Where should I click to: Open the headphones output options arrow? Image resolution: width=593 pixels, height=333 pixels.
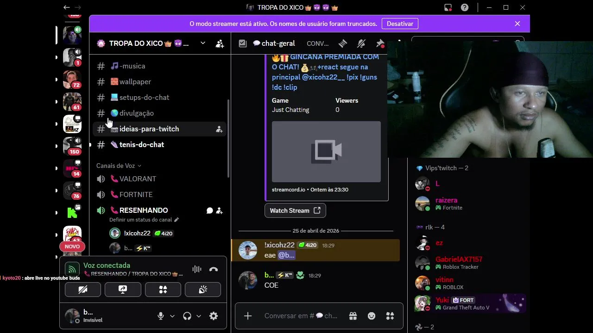[x=199, y=316]
